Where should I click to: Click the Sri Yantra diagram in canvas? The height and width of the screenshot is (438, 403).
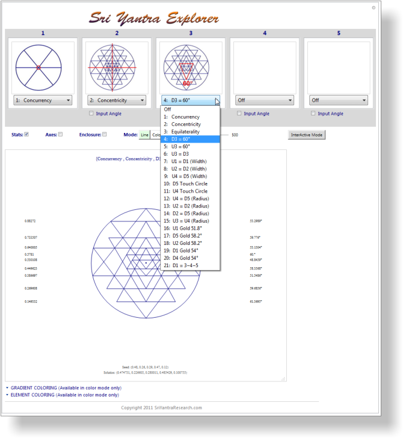coord(146,263)
